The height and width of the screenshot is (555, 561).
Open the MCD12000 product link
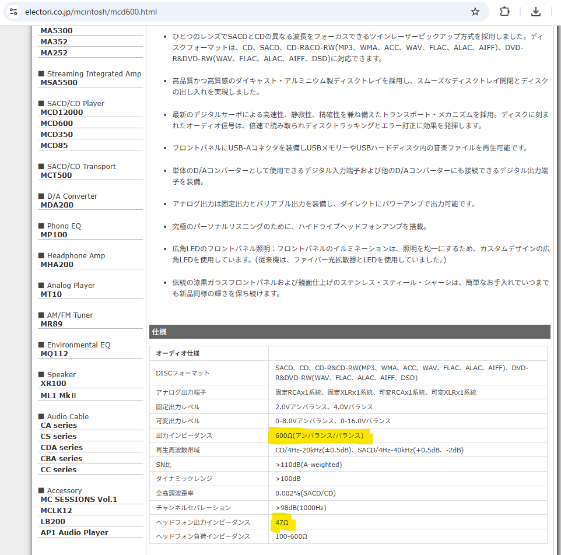click(62, 113)
